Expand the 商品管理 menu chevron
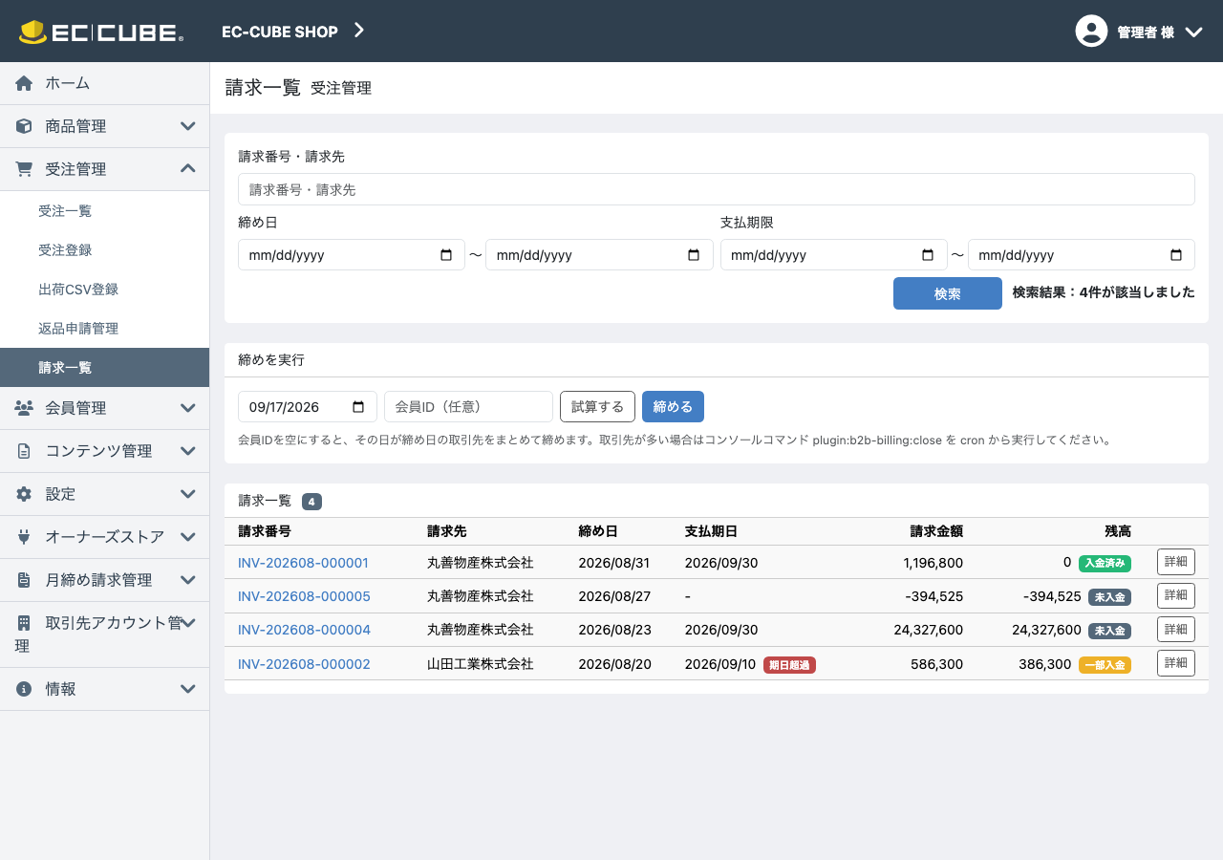 click(x=188, y=126)
